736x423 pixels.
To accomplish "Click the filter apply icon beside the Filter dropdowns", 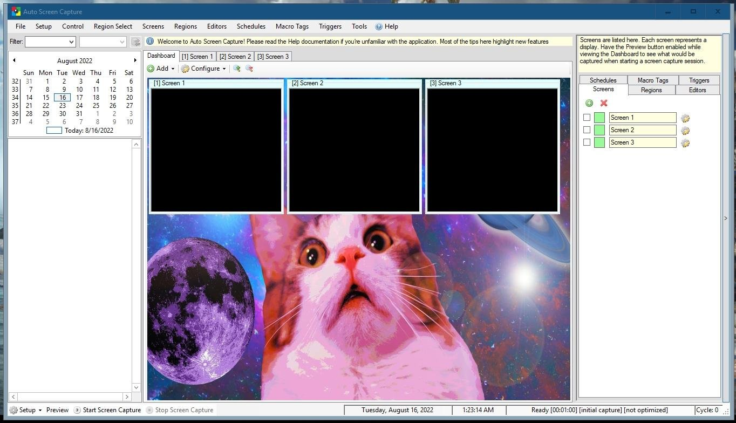I will click(135, 42).
